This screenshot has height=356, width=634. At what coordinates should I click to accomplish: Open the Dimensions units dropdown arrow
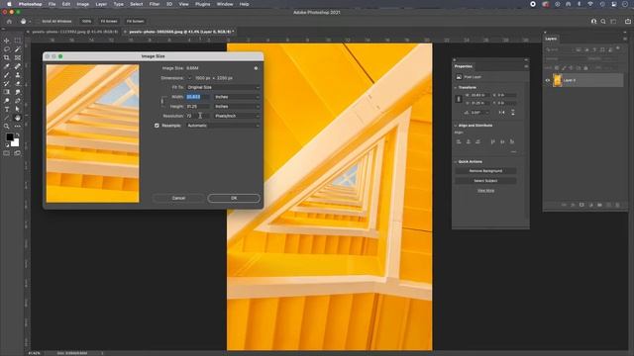coord(189,78)
